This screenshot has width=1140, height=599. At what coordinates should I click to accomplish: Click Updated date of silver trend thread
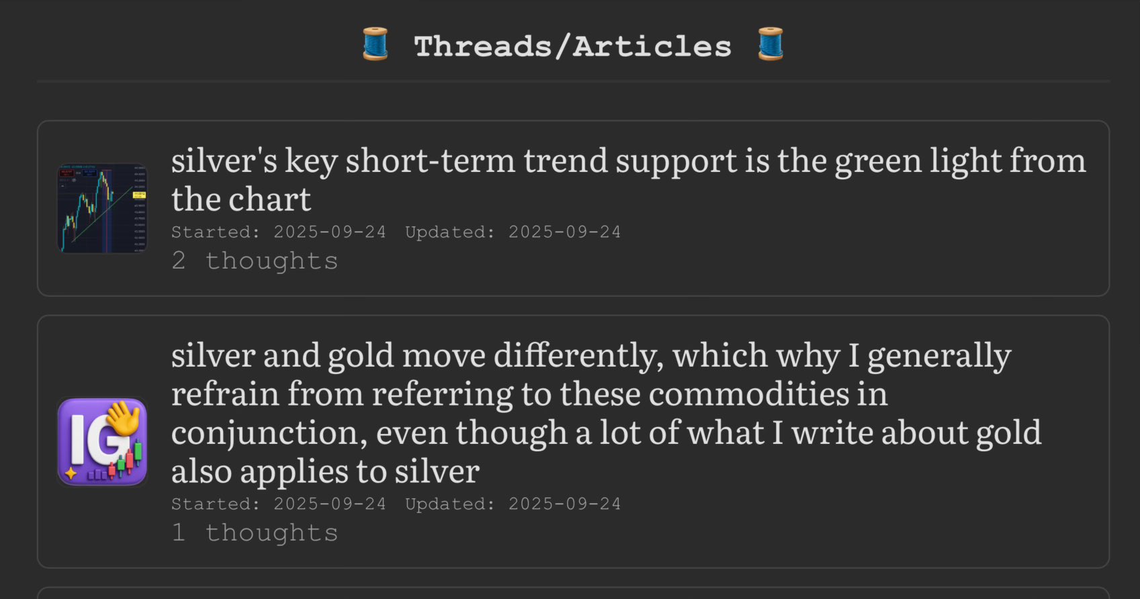pyautogui.click(x=513, y=232)
